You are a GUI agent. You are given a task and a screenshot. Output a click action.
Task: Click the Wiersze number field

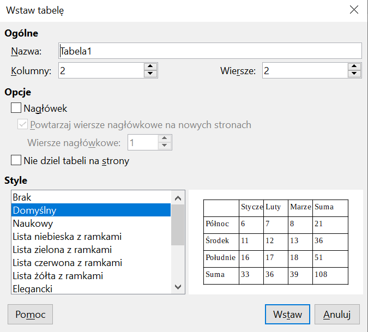click(x=304, y=71)
